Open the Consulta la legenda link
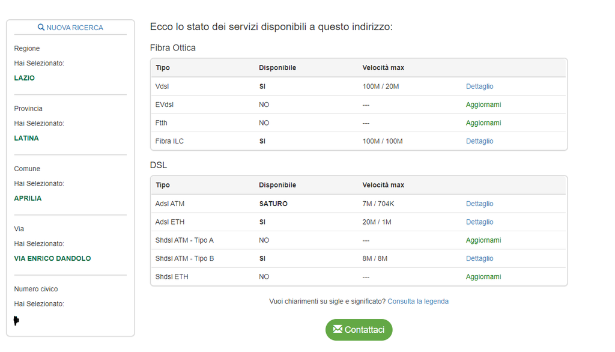The height and width of the screenshot is (352, 615). point(417,302)
